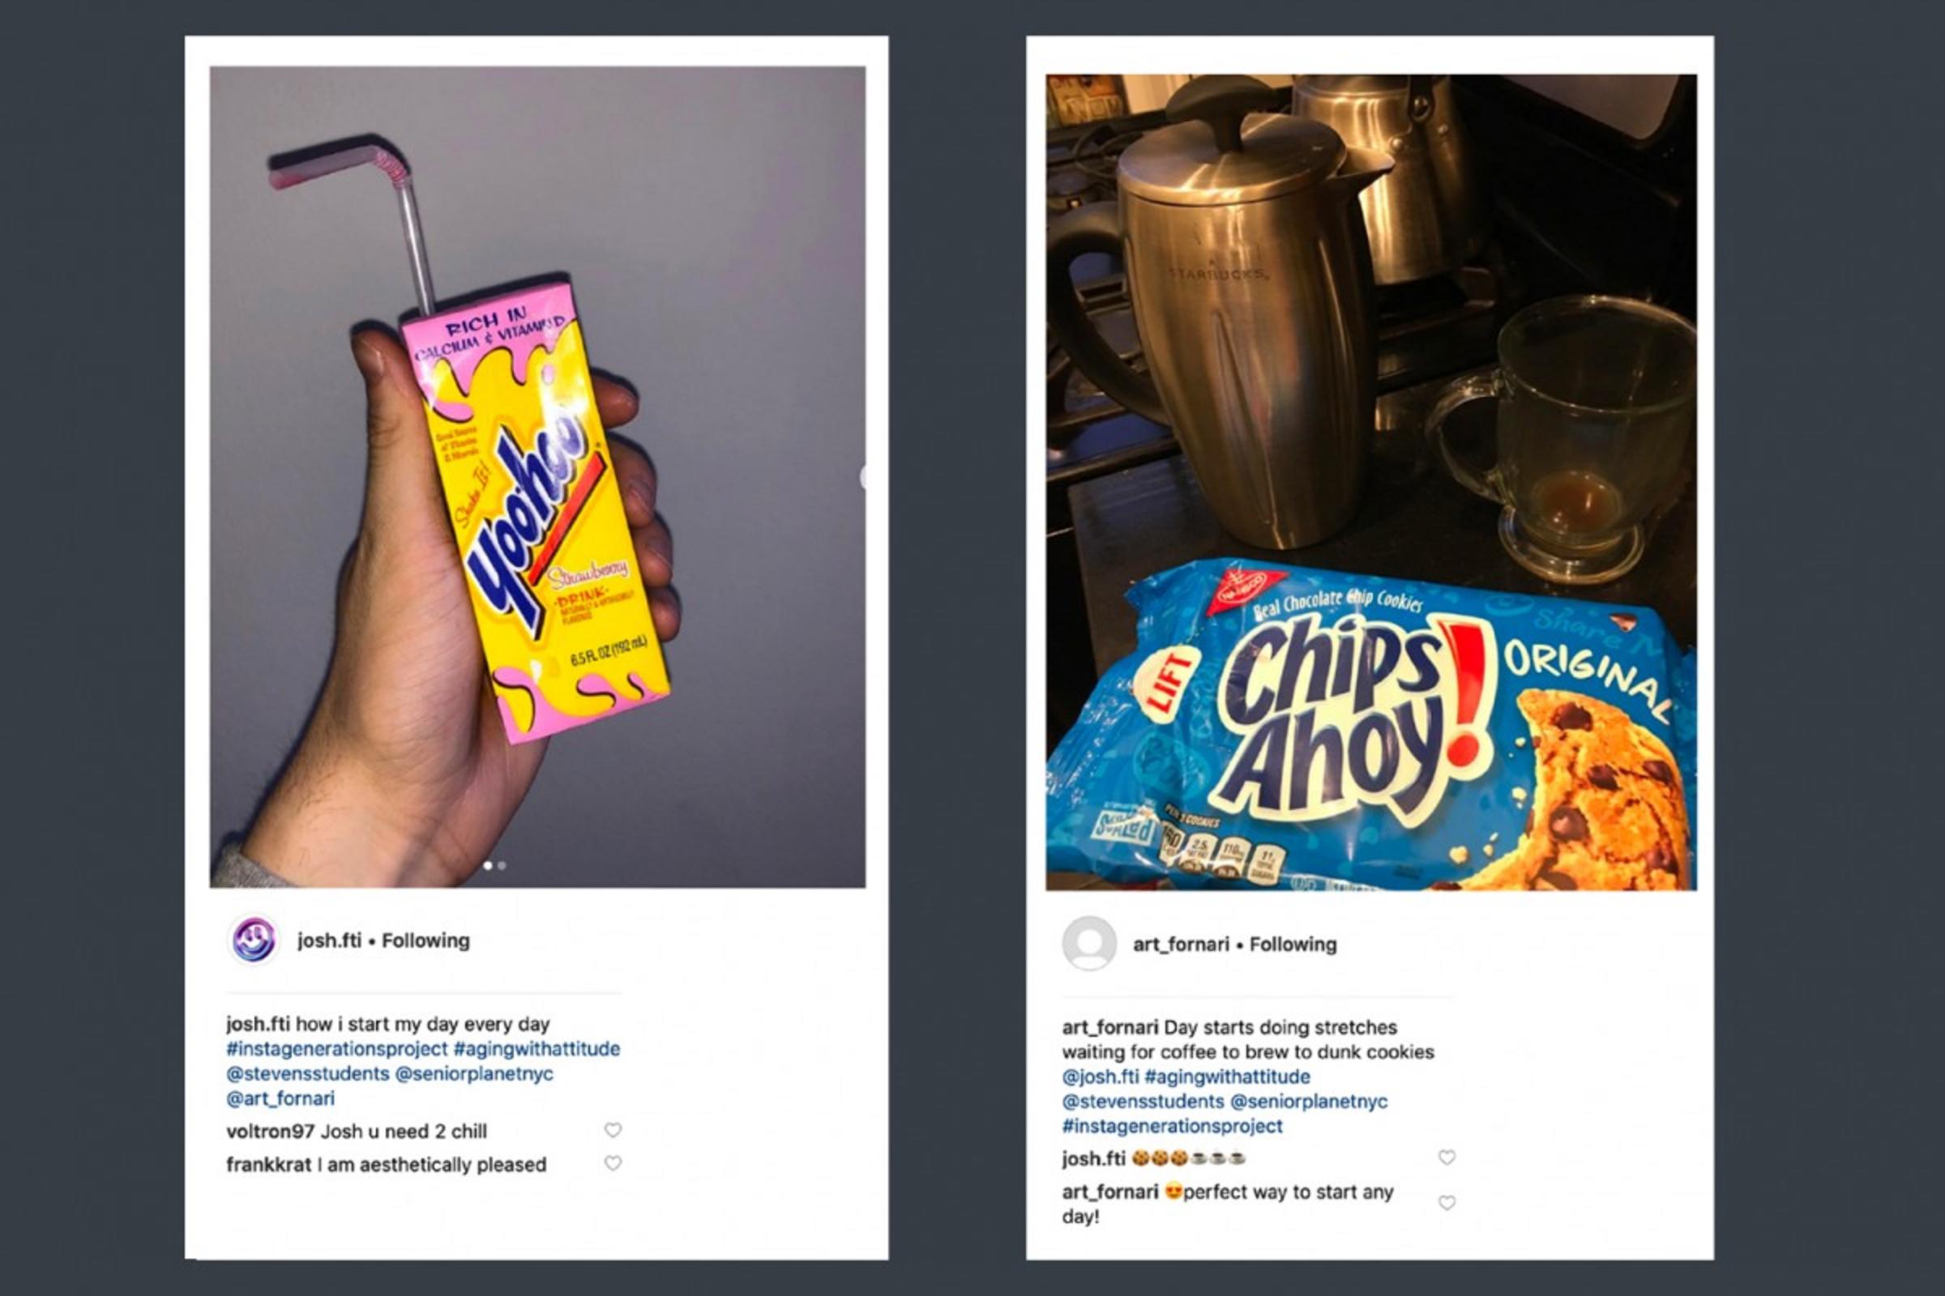The height and width of the screenshot is (1296, 1945).
Task: Open #instagenerationsproject hashtag in josh.fti's caption
Action: [336, 1049]
